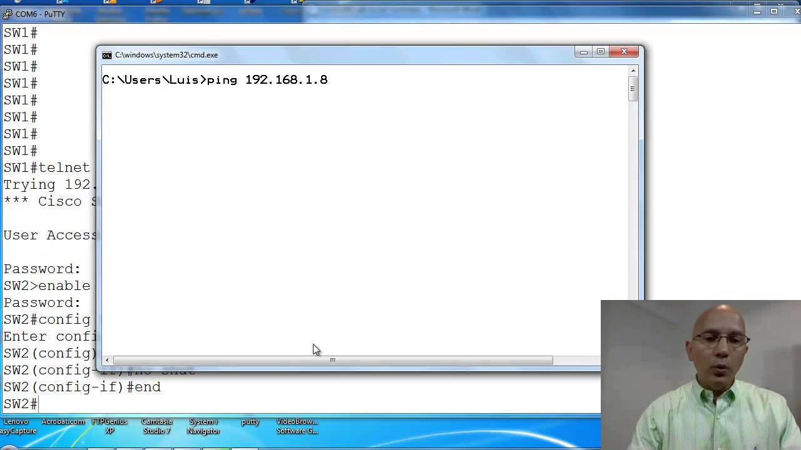Open the VideoBrow... Software G... desktop shortcut
Screen dimensions: 801x450
[x=297, y=426]
